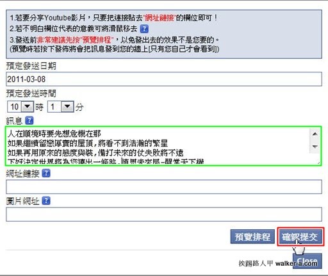328x276 pixels.
Task: Click the help icon in the instruction box
Action: (144, 29)
